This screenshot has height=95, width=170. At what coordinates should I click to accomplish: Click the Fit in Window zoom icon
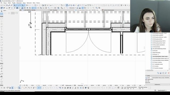[27, 85]
